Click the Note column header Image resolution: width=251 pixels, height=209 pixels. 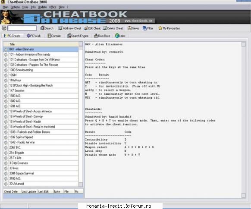pos(58,191)
